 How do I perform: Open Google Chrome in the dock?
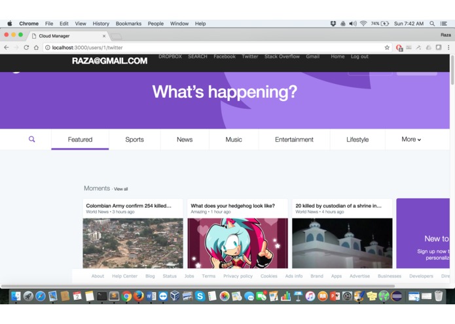pos(126,296)
